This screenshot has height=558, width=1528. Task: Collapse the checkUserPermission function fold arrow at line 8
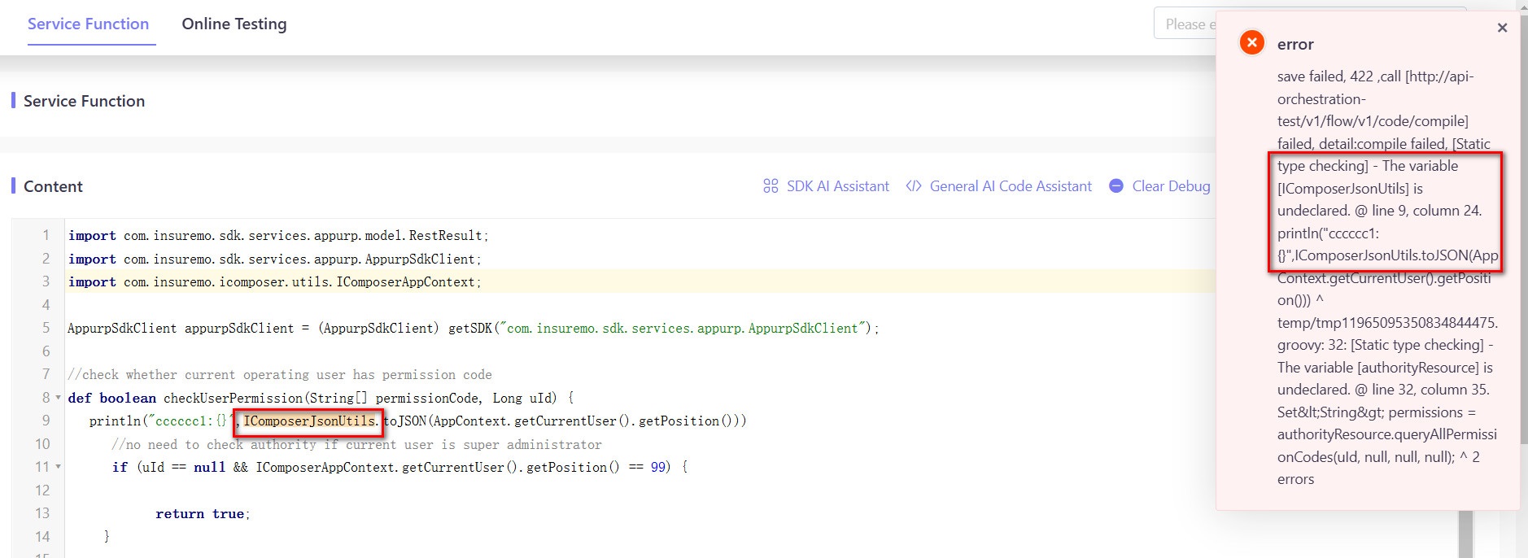[58, 399]
